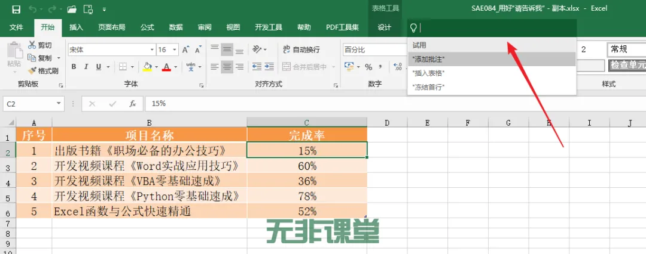This screenshot has width=646, height=254.
Task: Toggle middle vertical align
Action: [227, 49]
